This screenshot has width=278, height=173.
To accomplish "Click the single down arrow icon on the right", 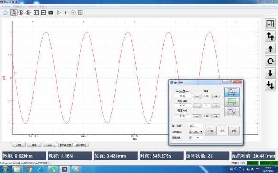I will click(x=271, y=73).
